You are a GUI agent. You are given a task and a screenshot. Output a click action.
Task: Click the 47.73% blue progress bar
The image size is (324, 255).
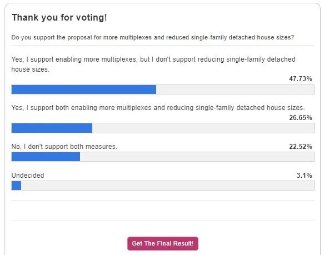84,89
